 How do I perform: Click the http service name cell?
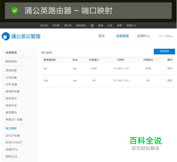[46, 80]
